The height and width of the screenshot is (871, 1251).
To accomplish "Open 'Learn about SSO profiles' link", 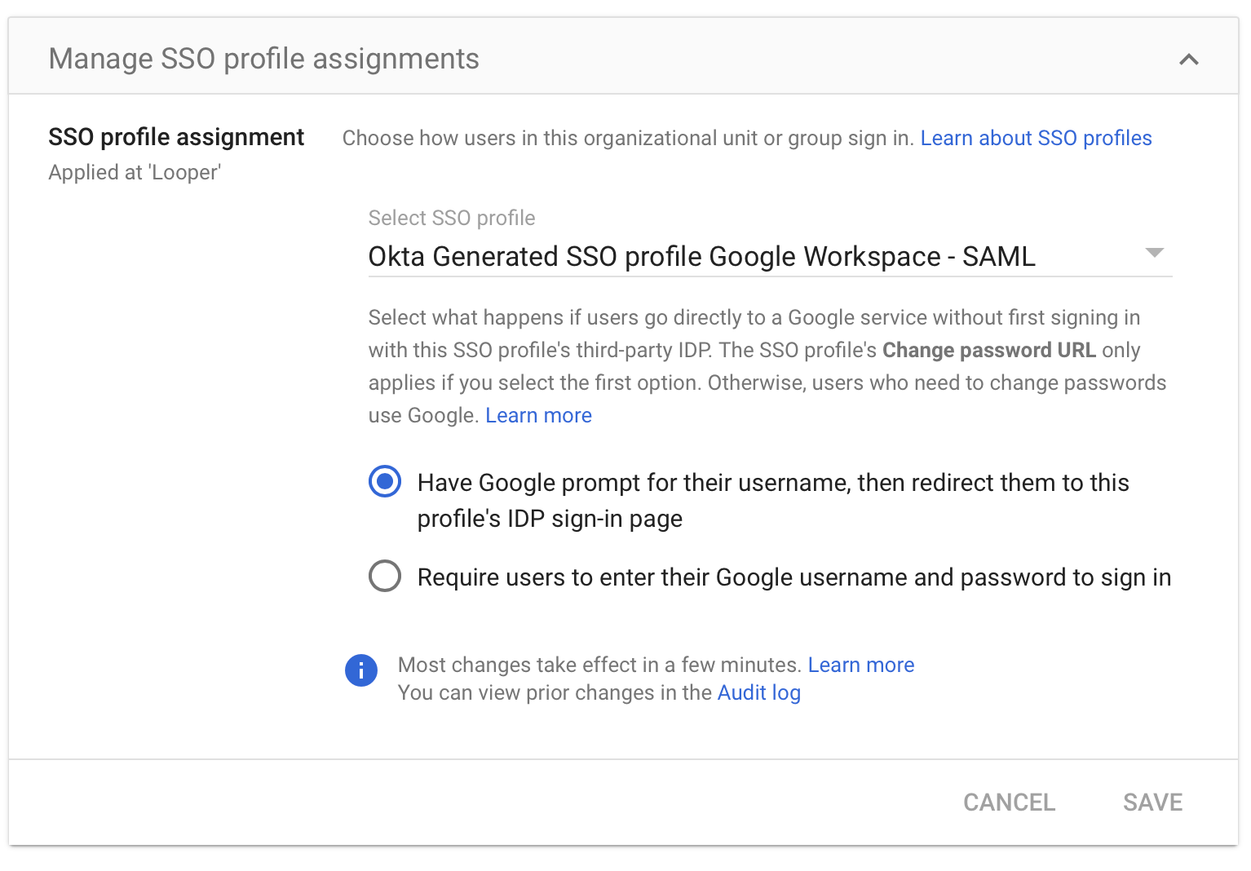I will click(x=1036, y=138).
